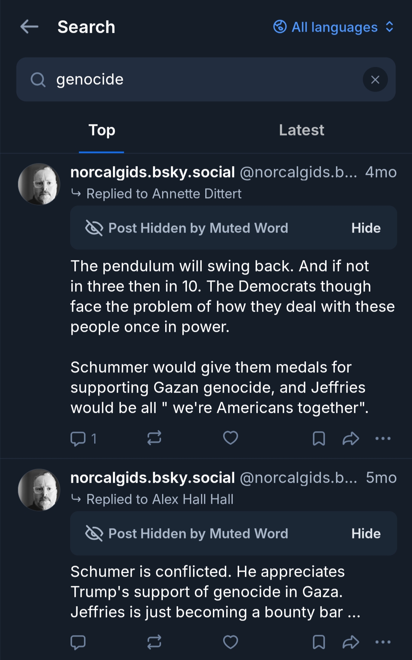Bookmark the pendulum post
This screenshot has height=660, width=412.
319,438
